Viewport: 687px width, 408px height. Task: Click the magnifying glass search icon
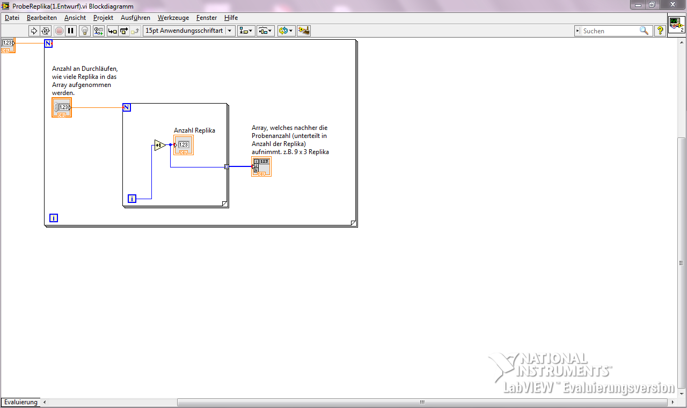644,31
